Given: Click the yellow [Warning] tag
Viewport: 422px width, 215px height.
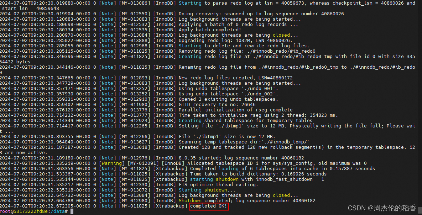Looking at the screenshot, I should (112, 163).
